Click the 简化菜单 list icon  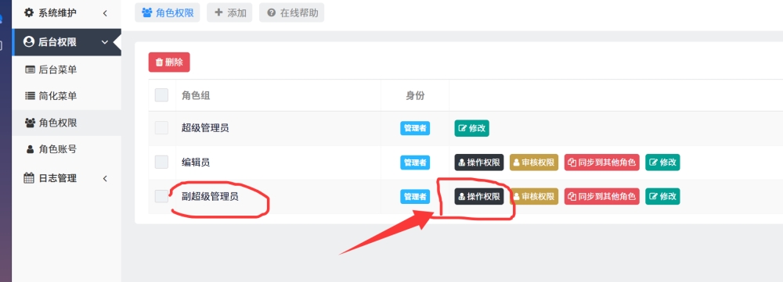tap(30, 96)
